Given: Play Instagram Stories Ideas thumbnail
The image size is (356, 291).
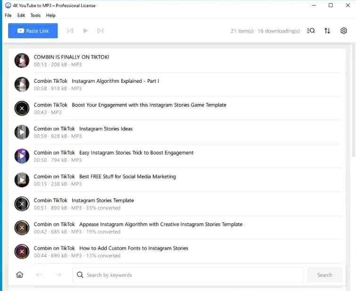Looking at the screenshot, I should [x=22, y=132].
